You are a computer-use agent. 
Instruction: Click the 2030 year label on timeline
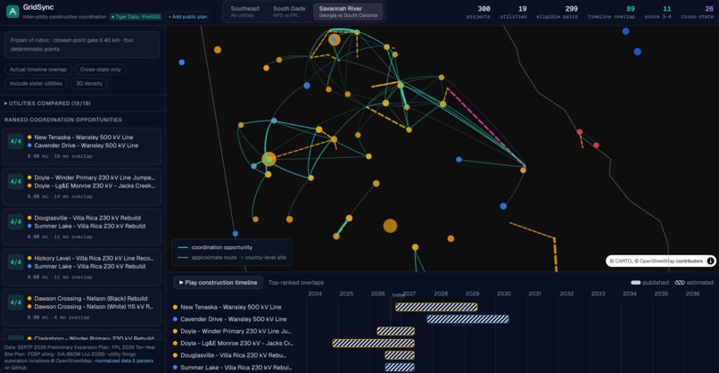[503, 294]
